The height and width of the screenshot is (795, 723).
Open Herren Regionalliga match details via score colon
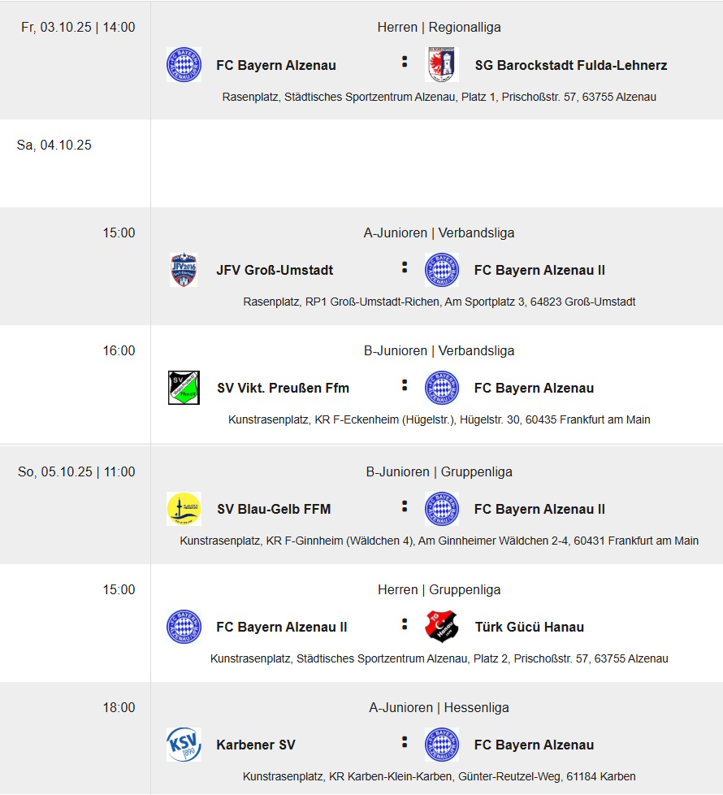404,62
